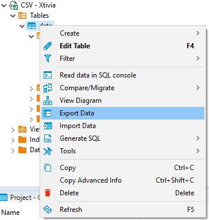The width and height of the screenshot is (209, 220).
Task: Click the Generate SQL document icon
Action: point(48,138)
